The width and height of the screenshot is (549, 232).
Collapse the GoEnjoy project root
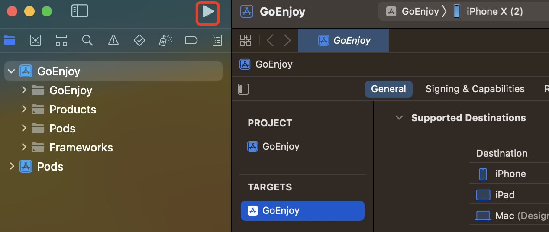tap(11, 71)
